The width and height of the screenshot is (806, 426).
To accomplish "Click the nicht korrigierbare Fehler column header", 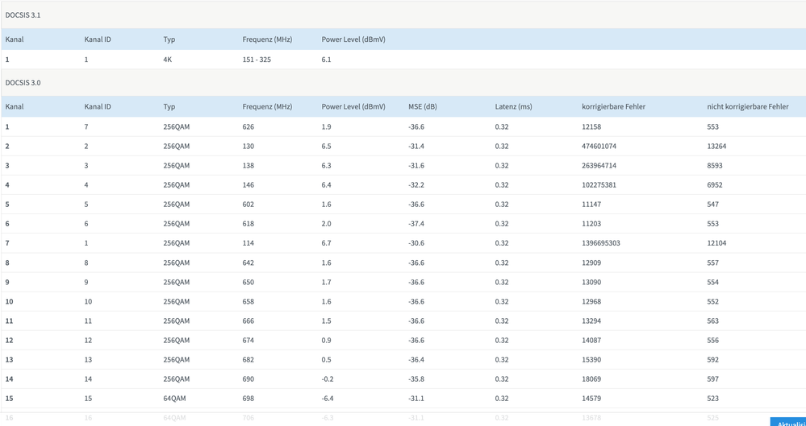I will pos(747,106).
